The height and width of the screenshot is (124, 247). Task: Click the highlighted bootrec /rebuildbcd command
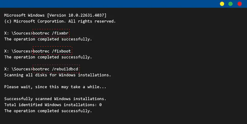56,69
